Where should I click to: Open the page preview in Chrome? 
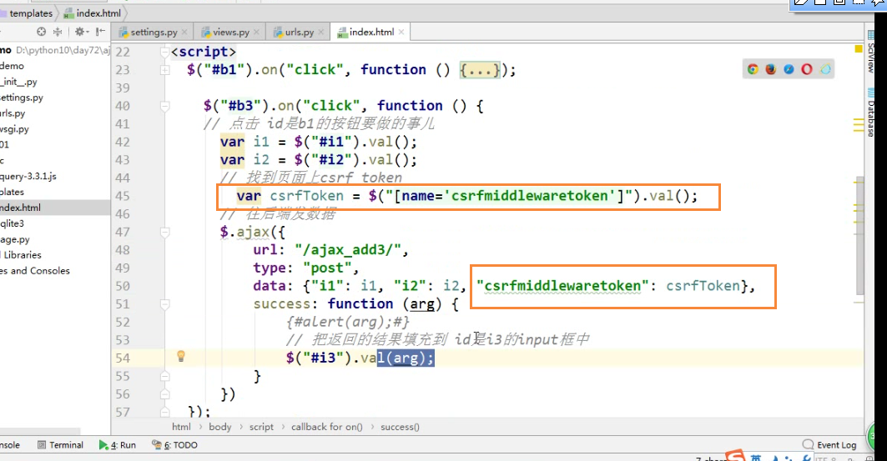pyautogui.click(x=753, y=69)
